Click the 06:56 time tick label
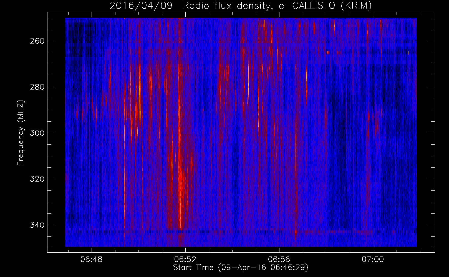 [279, 260]
